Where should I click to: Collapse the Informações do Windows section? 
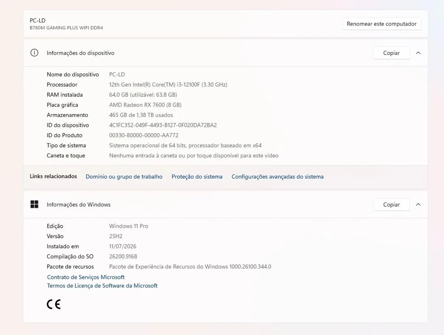coord(418,204)
